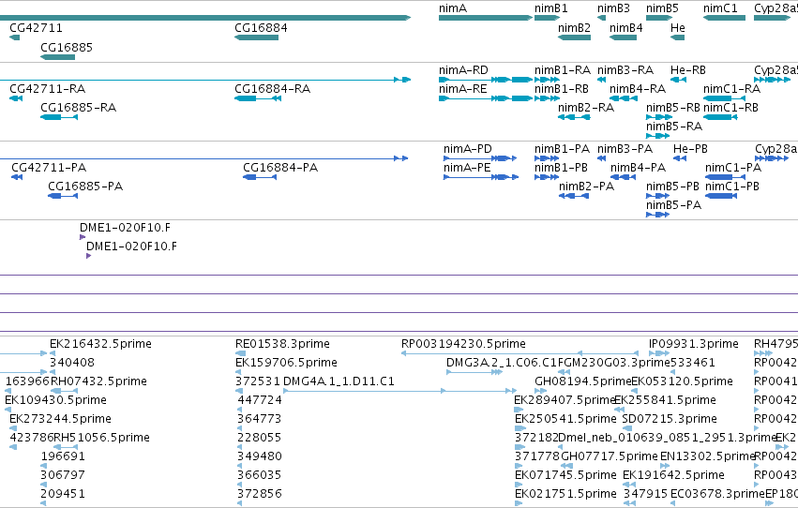Select the RE01538.3prime EST label
The image size is (798, 508).
click(282, 344)
